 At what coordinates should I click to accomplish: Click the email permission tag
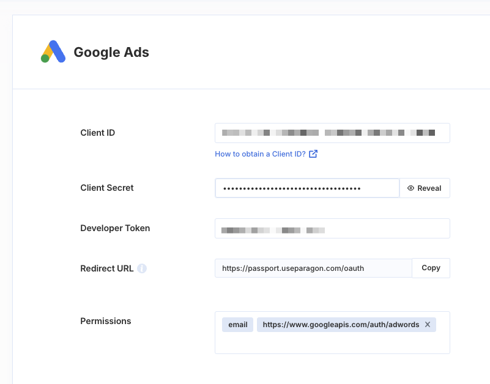238,325
